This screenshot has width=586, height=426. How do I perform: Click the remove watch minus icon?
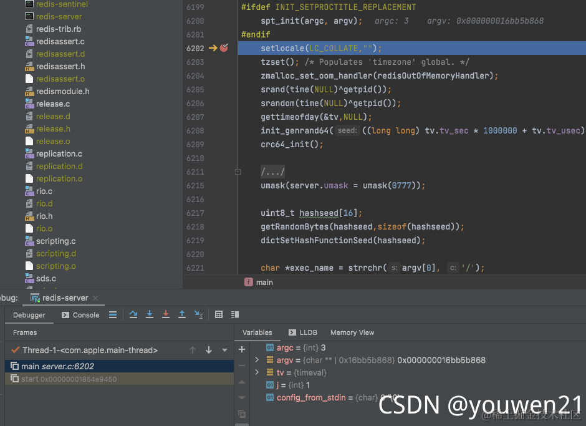[242, 365]
